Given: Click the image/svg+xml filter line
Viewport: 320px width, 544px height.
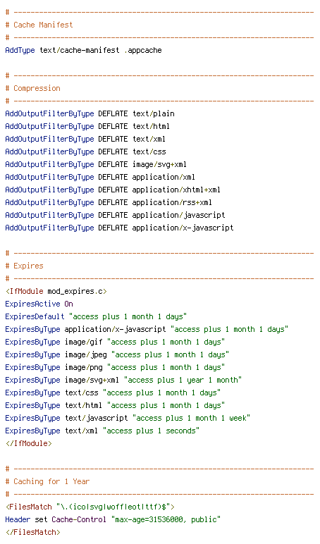Looking at the screenshot, I should [x=96, y=164].
